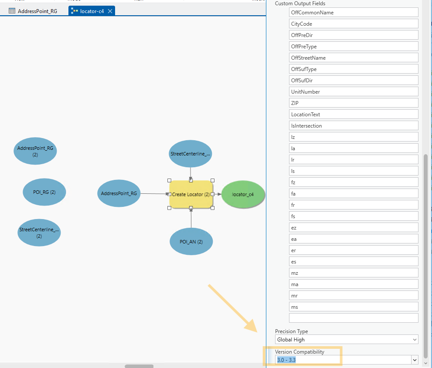Screen dimensions: 432x368
Task: Click the IsIntersection field box
Action: coord(353,126)
